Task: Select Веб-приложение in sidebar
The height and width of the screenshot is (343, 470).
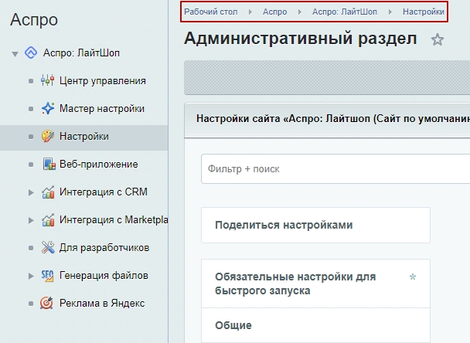Action: (99, 164)
